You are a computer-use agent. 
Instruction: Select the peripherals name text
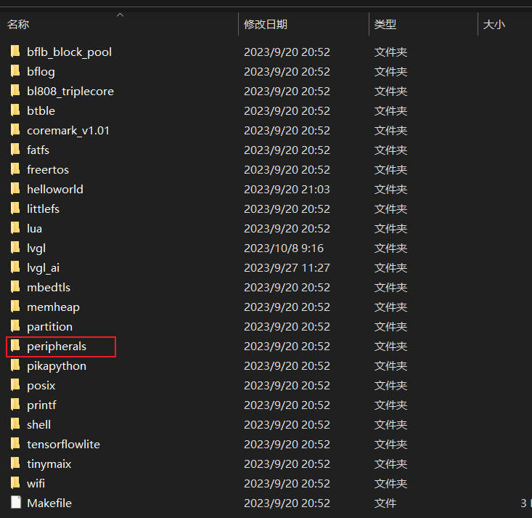[57, 347]
